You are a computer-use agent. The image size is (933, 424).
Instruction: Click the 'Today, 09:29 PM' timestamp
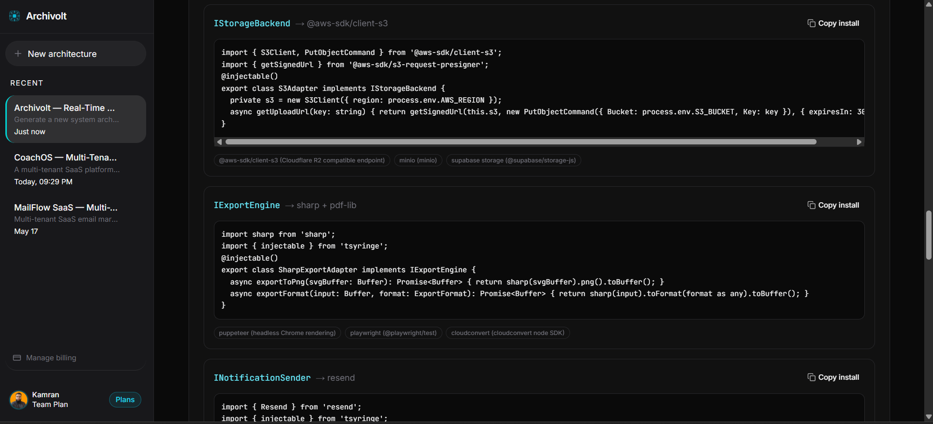pos(43,182)
